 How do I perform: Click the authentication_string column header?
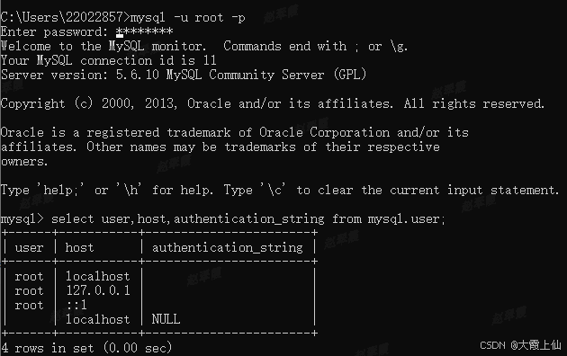click(x=228, y=248)
